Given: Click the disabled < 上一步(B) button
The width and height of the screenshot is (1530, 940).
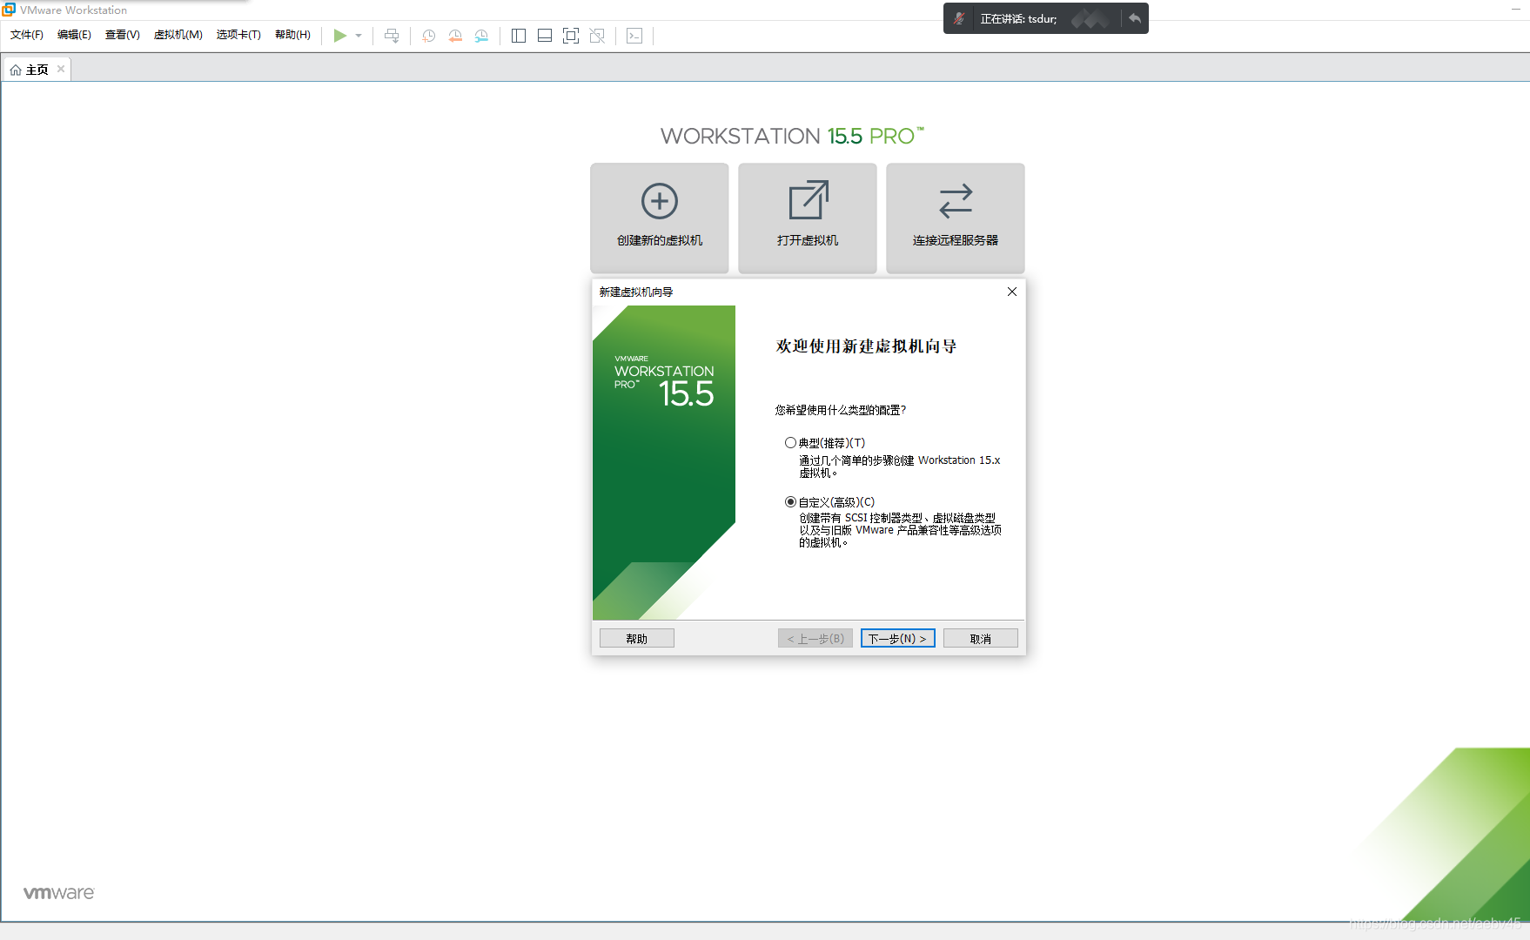Looking at the screenshot, I should [x=815, y=639].
